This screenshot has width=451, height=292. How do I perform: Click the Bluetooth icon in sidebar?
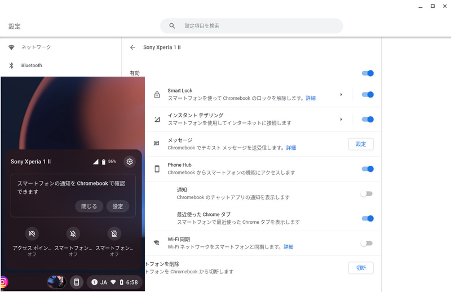pyautogui.click(x=11, y=65)
